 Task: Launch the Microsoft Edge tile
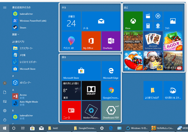pos(111,71)
